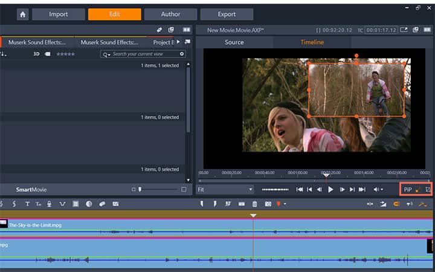Select the Timeline preview tab
This screenshot has width=435, height=272.
[312, 42]
